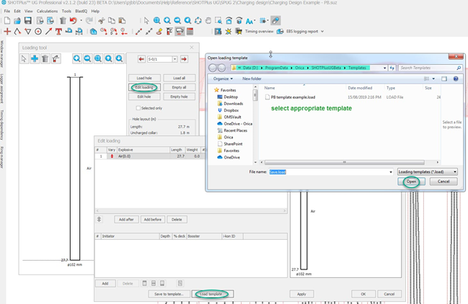Click the trash icon in Loading tool
The height and width of the screenshot is (304, 468).
[45, 58]
